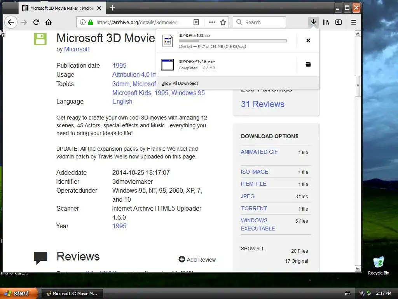Go back with the back arrow button
Viewport: 398px width, 299px height.
11,22
